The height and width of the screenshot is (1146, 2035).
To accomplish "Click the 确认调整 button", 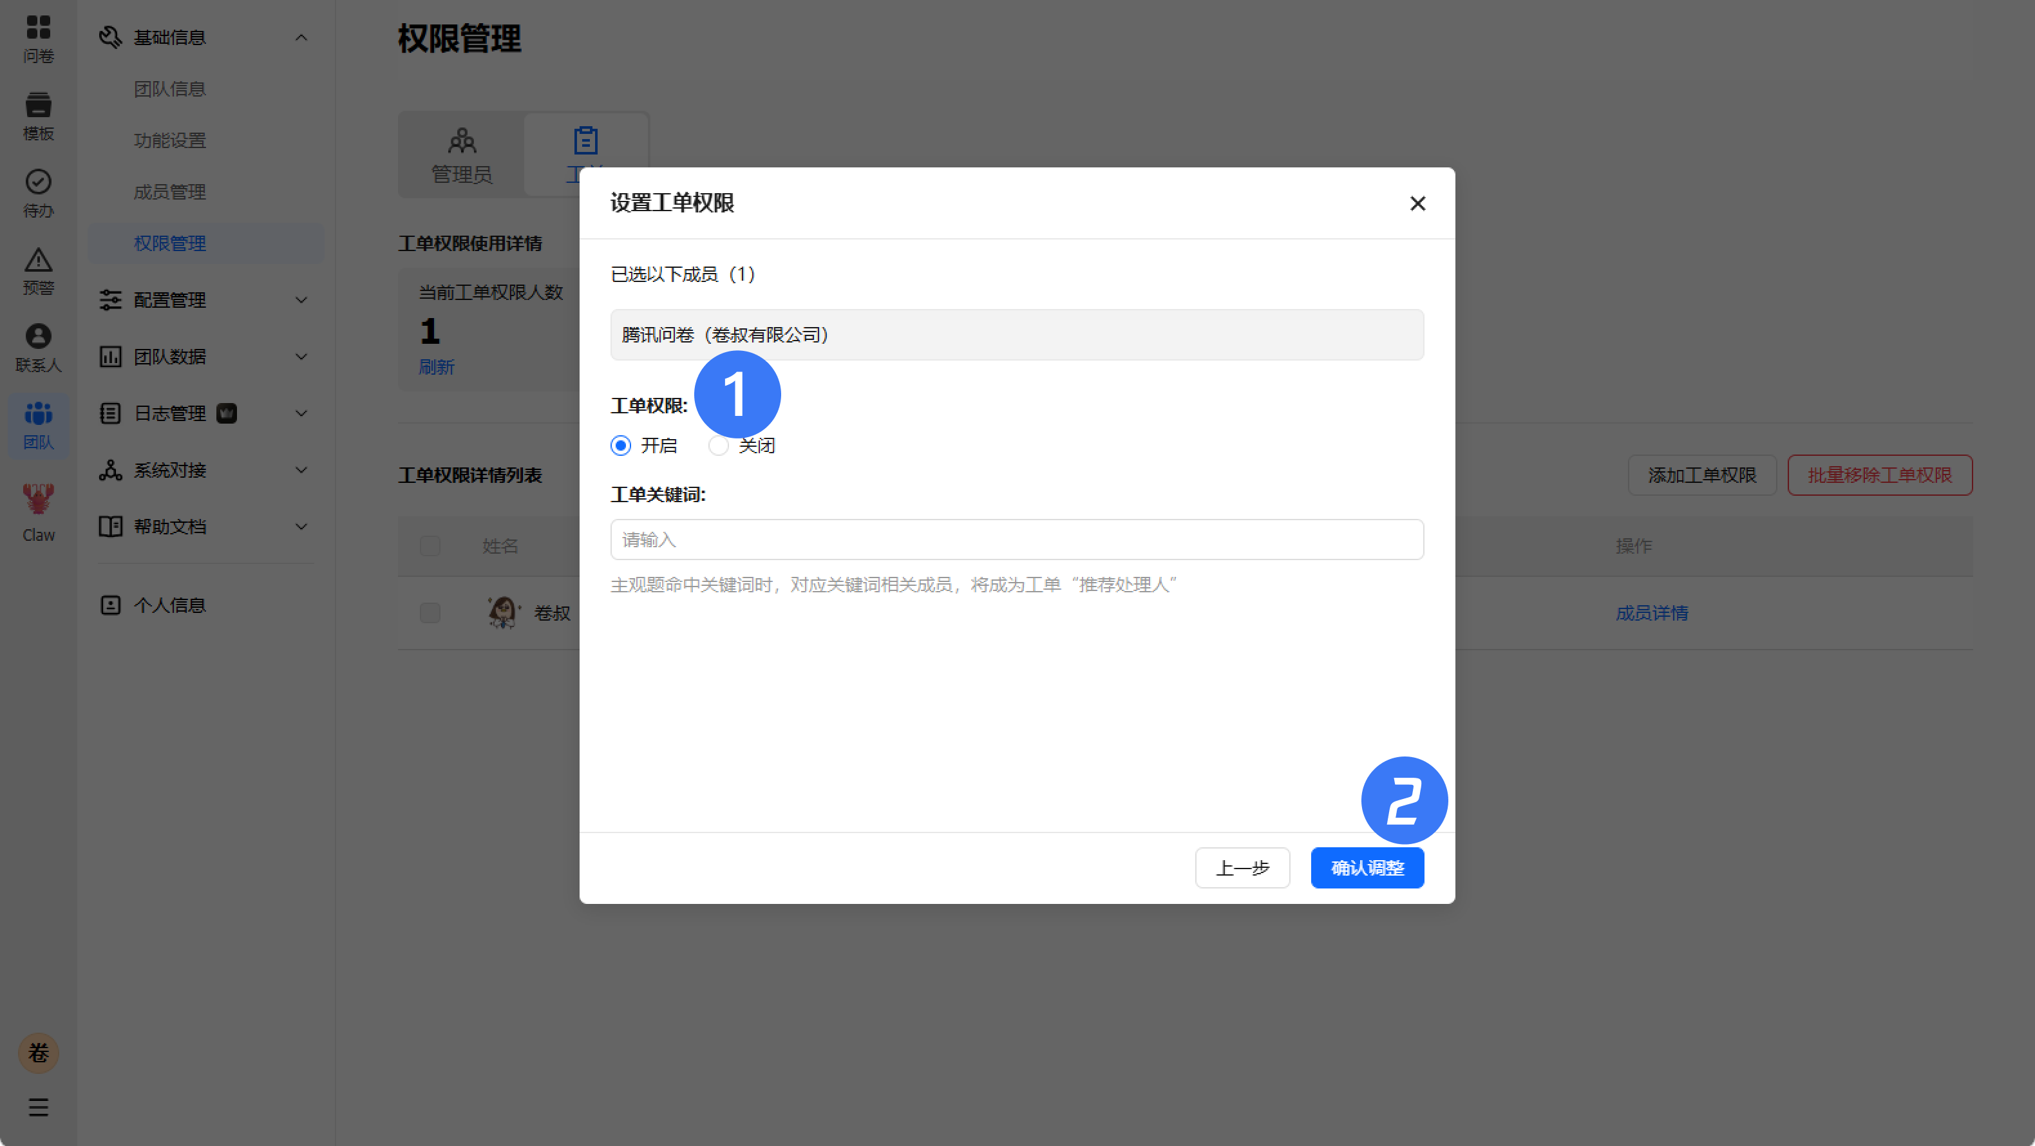I will tap(1367, 868).
